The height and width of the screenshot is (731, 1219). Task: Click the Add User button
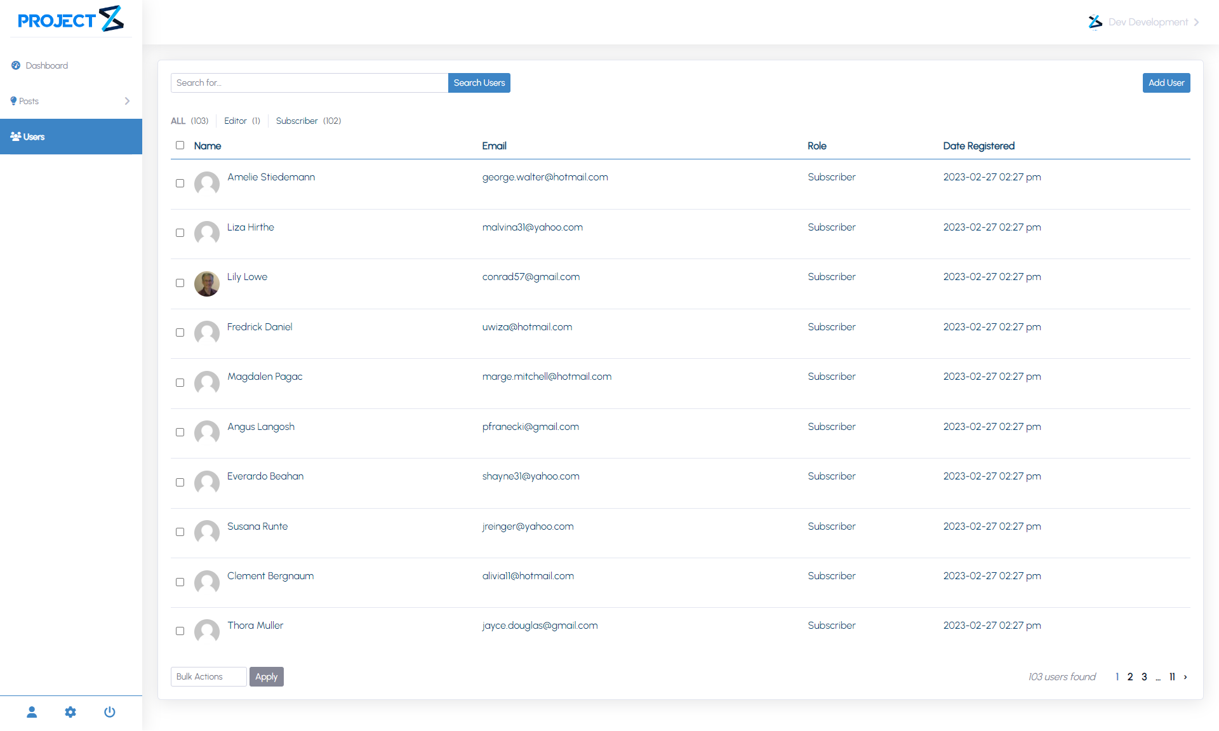tap(1166, 83)
